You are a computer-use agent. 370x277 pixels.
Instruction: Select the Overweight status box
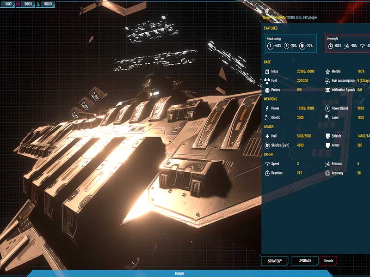(x=347, y=43)
